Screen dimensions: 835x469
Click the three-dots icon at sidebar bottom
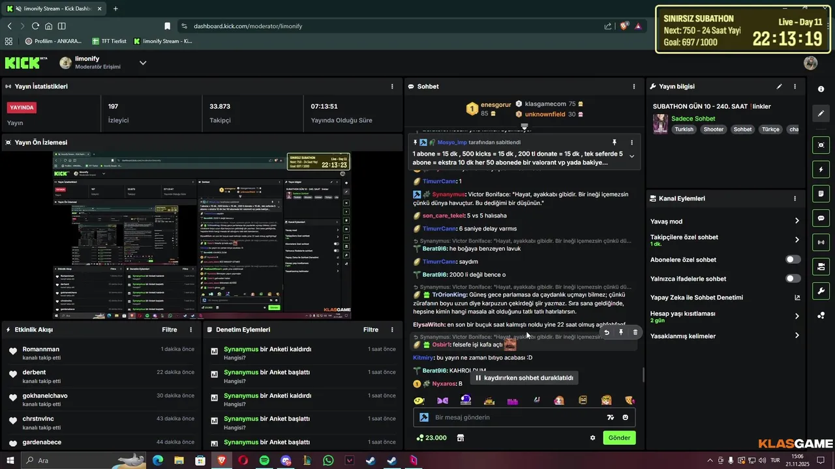pyautogui.click(x=821, y=315)
